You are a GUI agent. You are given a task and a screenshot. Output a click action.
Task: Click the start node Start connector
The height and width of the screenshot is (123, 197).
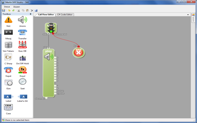click(x=49, y=34)
